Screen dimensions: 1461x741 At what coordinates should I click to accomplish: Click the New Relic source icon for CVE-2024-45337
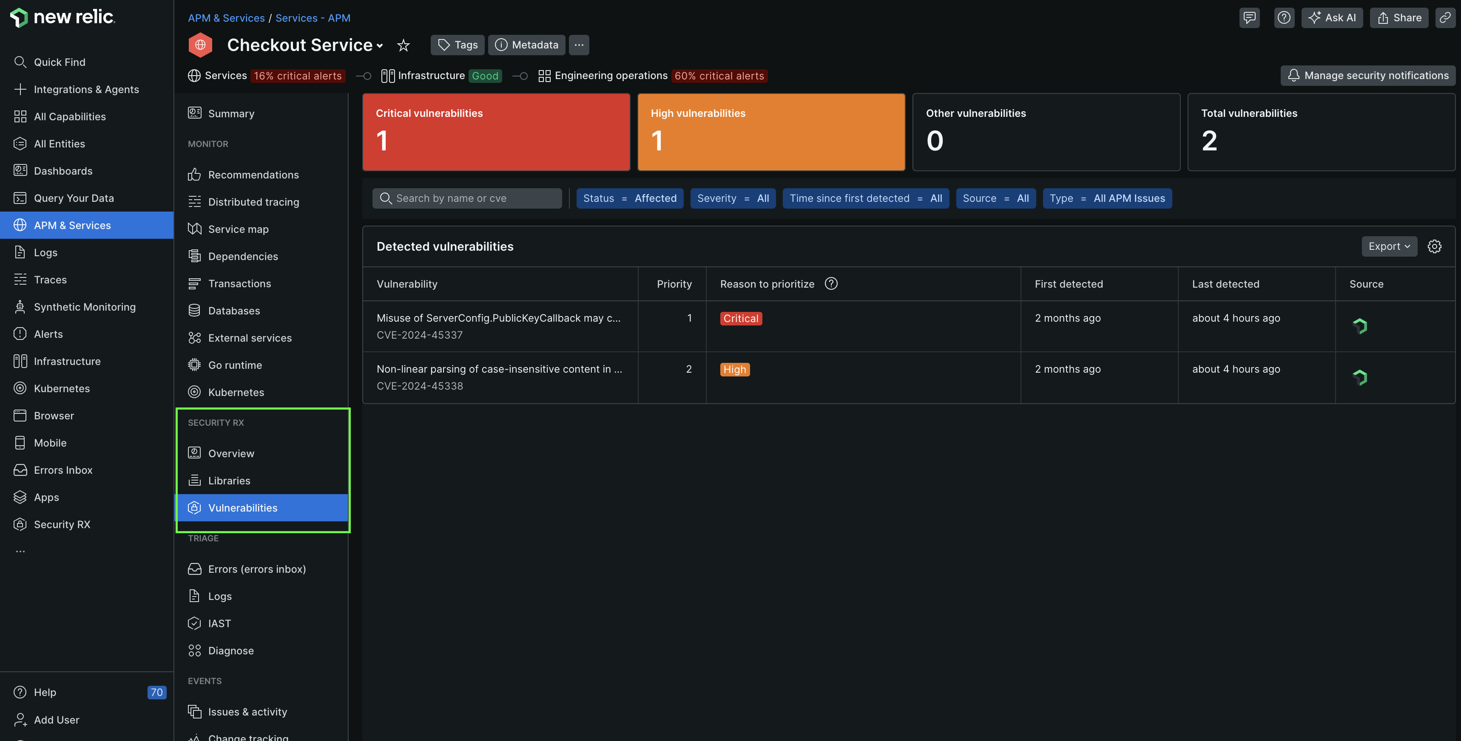click(1359, 326)
